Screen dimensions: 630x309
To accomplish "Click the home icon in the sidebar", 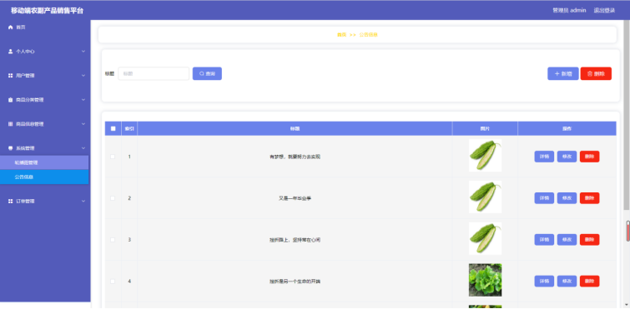I will click(x=11, y=27).
